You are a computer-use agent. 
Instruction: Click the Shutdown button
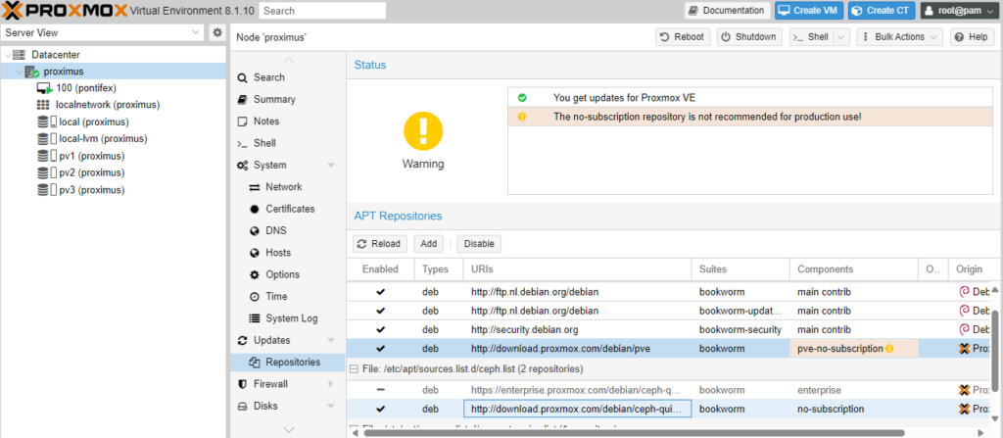pos(749,37)
